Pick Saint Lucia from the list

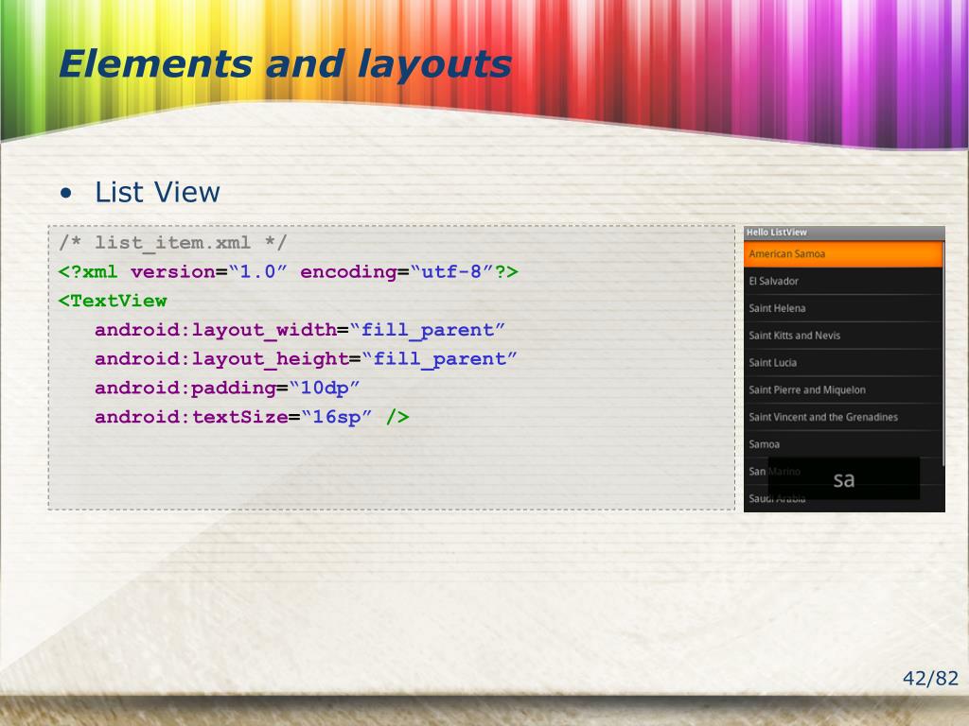[x=843, y=362]
